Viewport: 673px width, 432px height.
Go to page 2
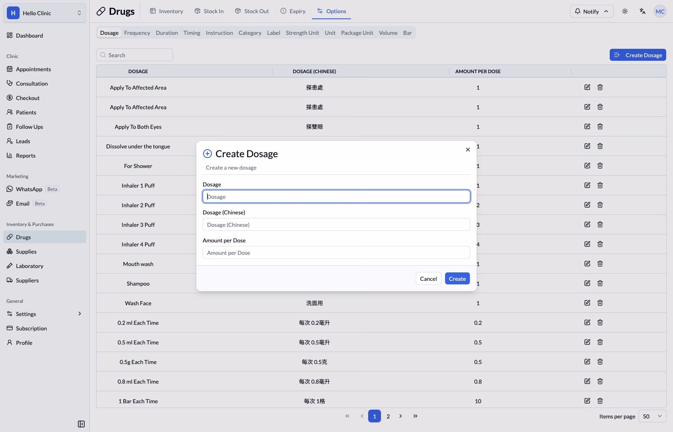388,416
